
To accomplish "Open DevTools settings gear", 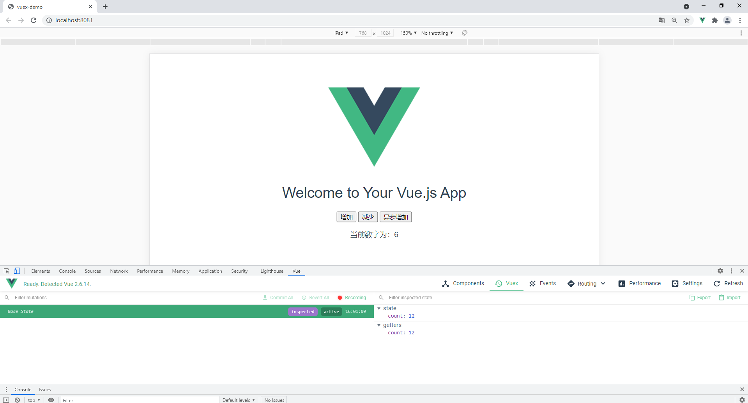I will pos(720,271).
